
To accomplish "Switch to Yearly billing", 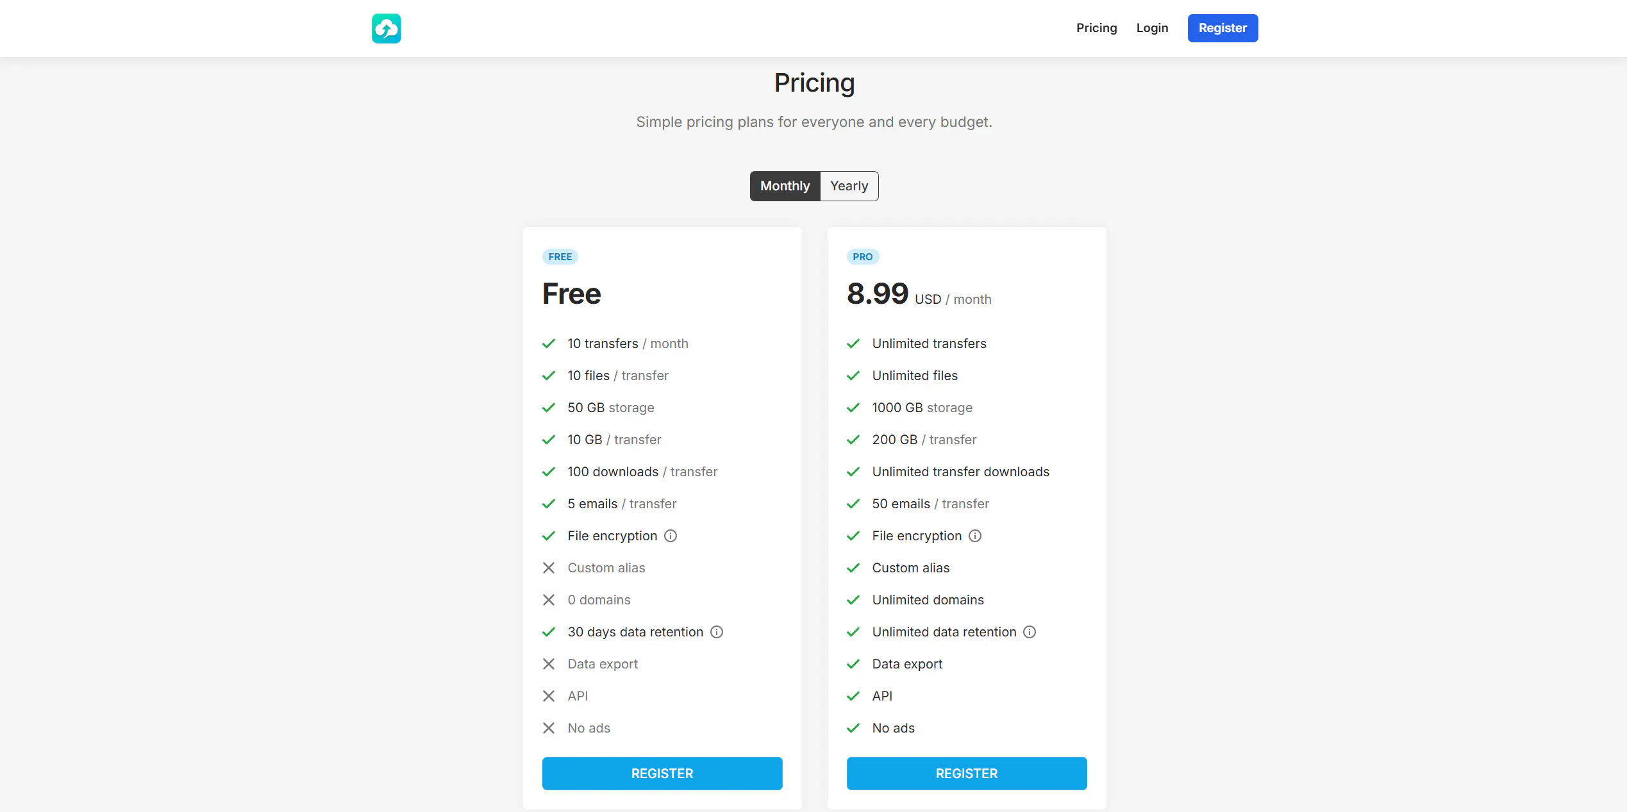I will pos(849,186).
